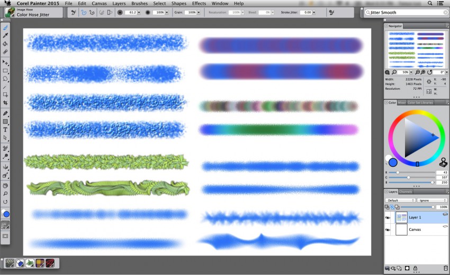Hide Layer 1 using its eye icon
This screenshot has height=275, width=450.
point(388,218)
